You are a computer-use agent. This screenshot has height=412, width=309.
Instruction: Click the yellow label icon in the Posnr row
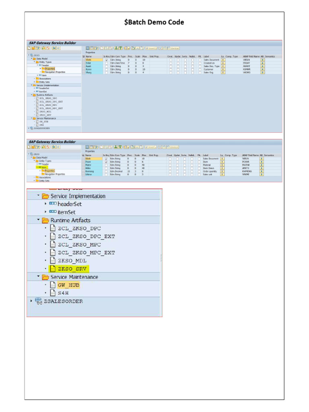click(x=222, y=162)
